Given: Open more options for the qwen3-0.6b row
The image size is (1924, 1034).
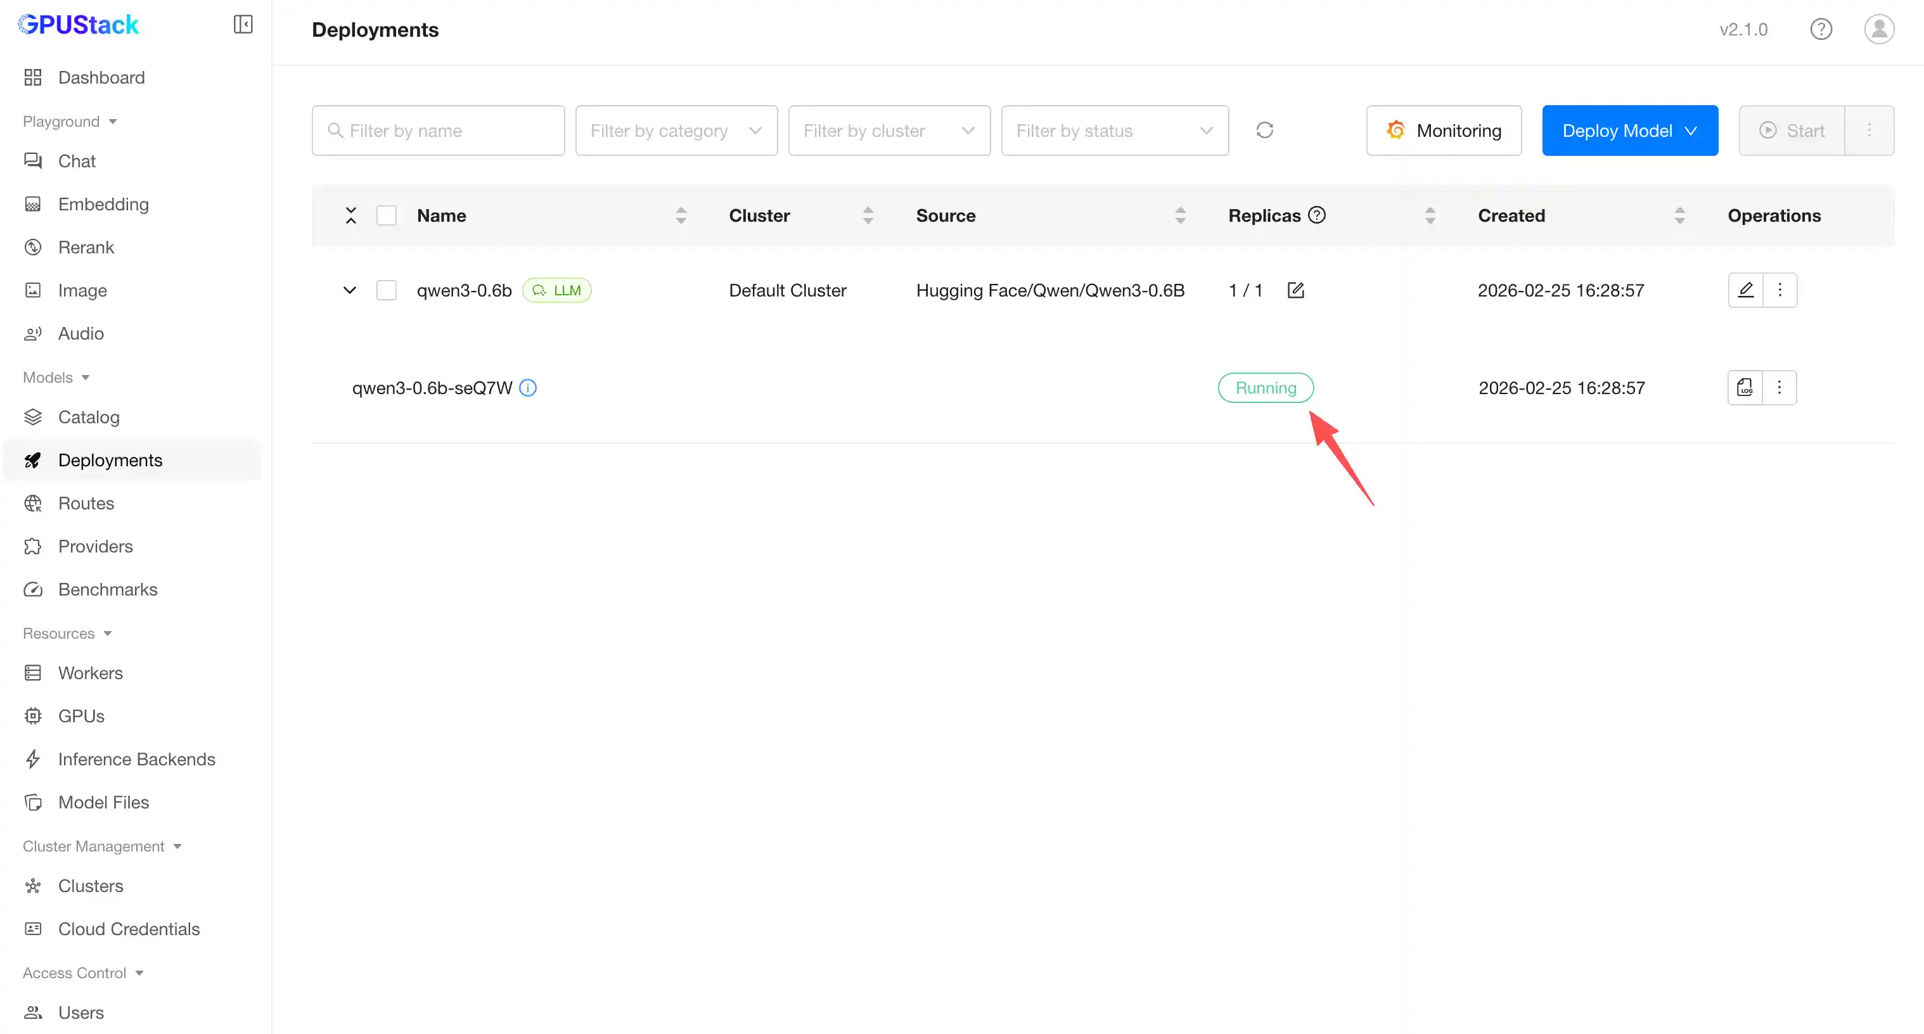Looking at the screenshot, I should (x=1780, y=290).
